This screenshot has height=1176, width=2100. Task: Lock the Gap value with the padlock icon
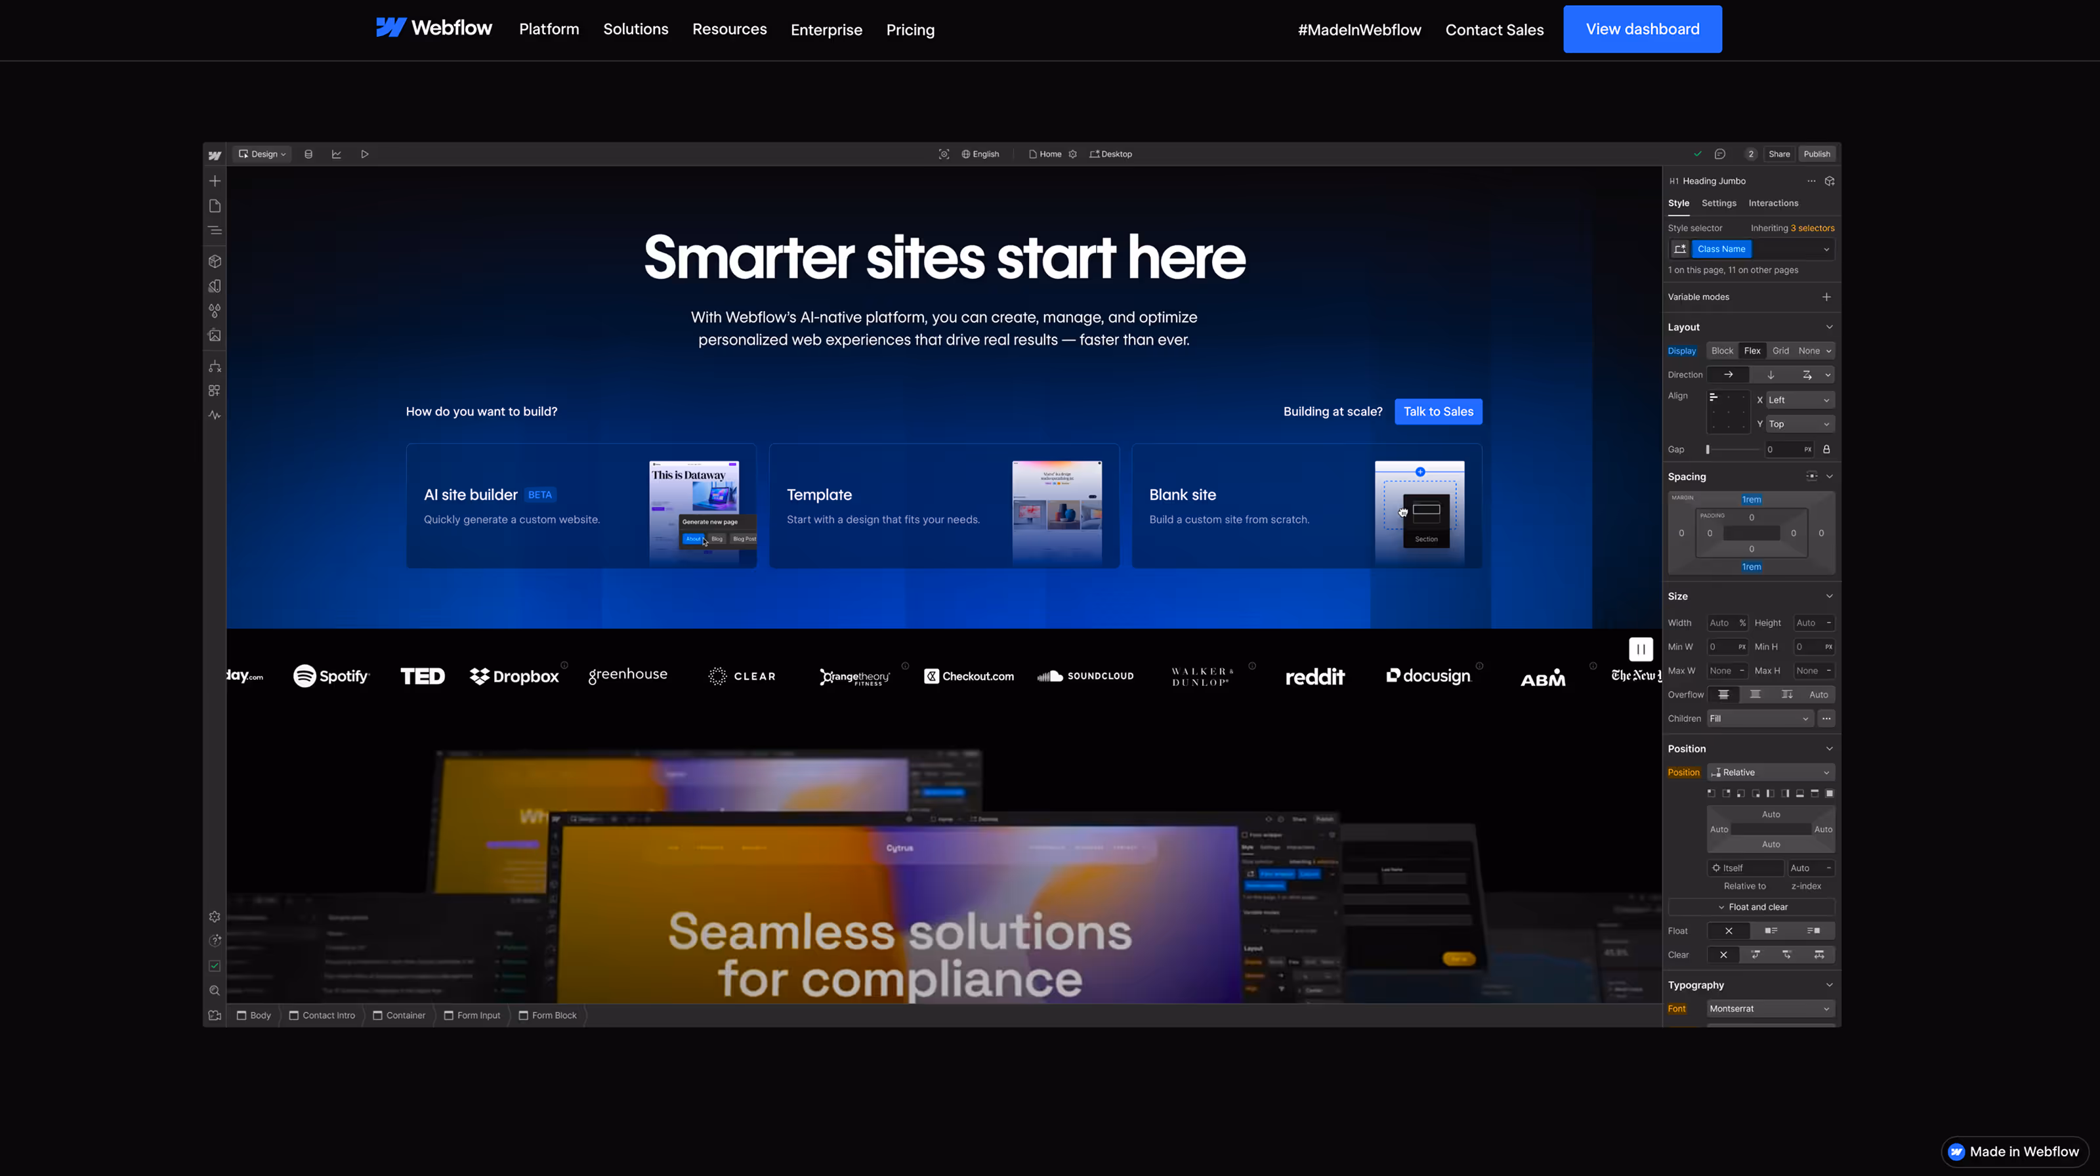point(1826,449)
